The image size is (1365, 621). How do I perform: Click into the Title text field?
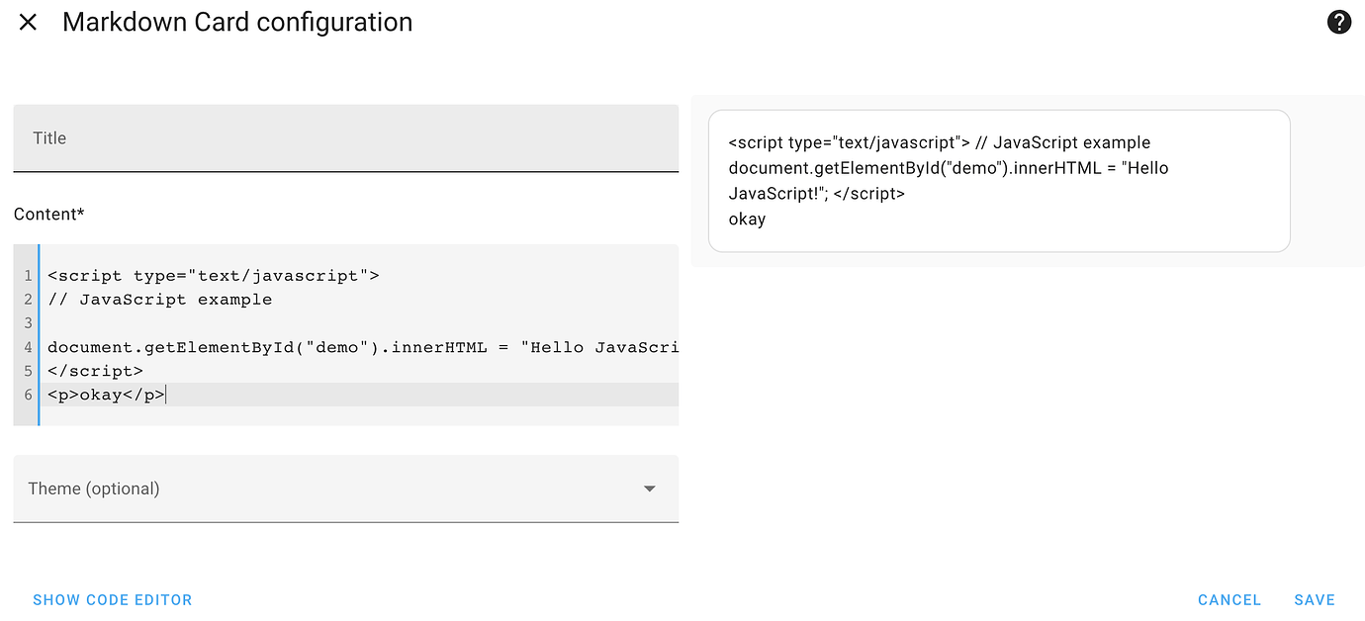(x=345, y=138)
